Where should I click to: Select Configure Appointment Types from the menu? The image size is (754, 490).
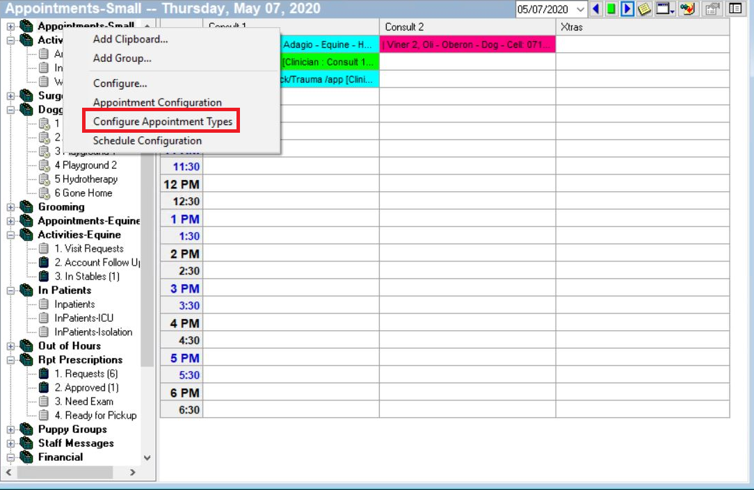[x=161, y=120]
